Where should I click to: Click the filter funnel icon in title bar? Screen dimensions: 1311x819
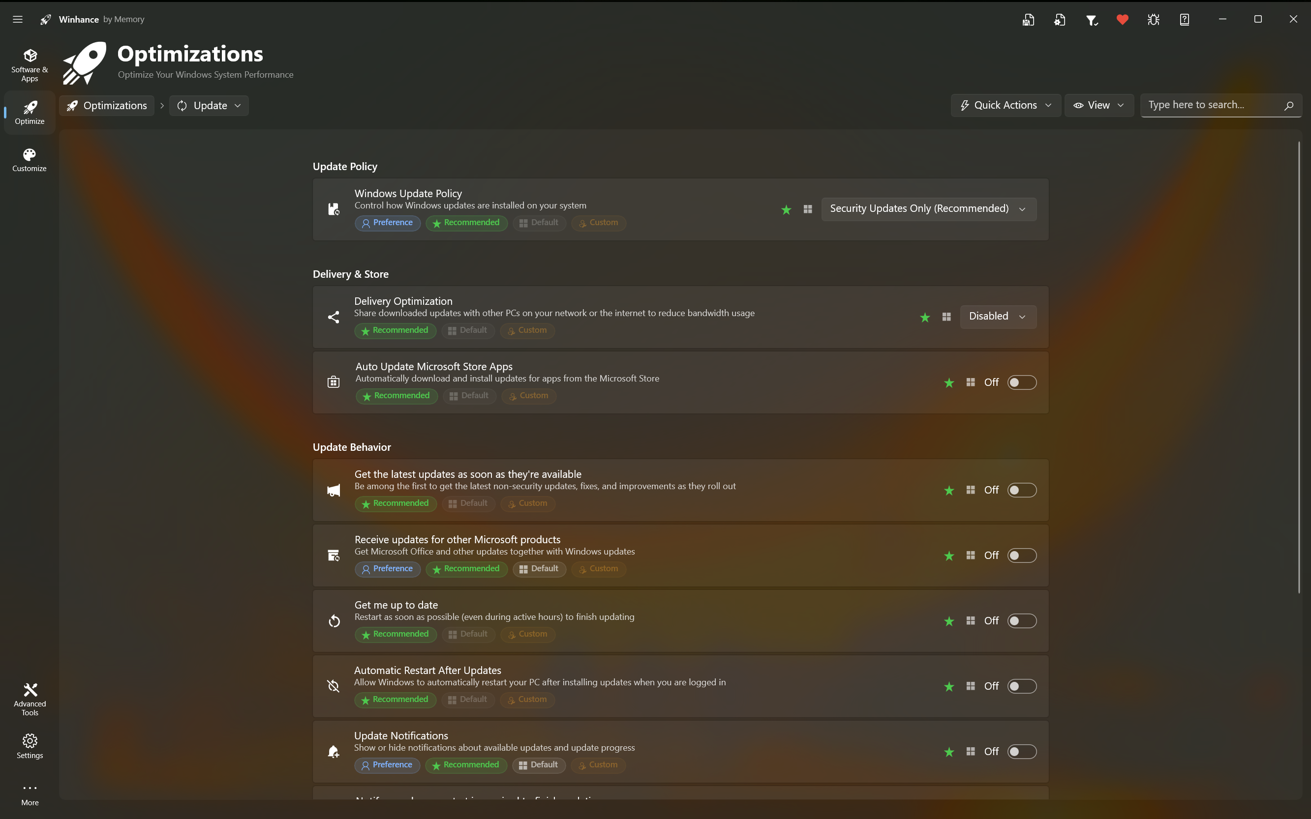point(1092,20)
